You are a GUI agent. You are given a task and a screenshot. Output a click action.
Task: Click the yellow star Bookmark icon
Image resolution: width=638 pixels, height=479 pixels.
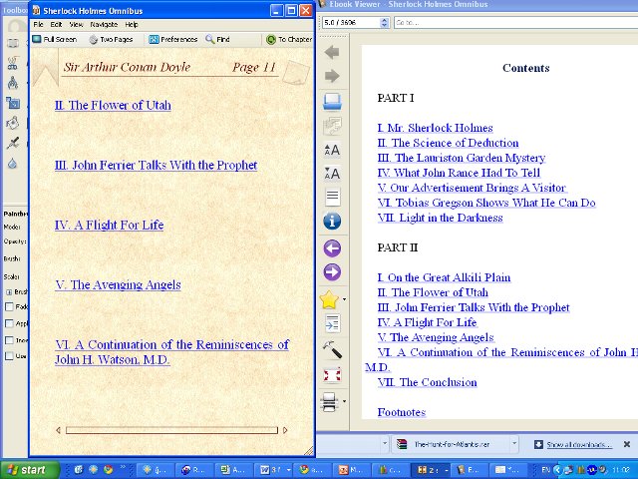tap(329, 299)
